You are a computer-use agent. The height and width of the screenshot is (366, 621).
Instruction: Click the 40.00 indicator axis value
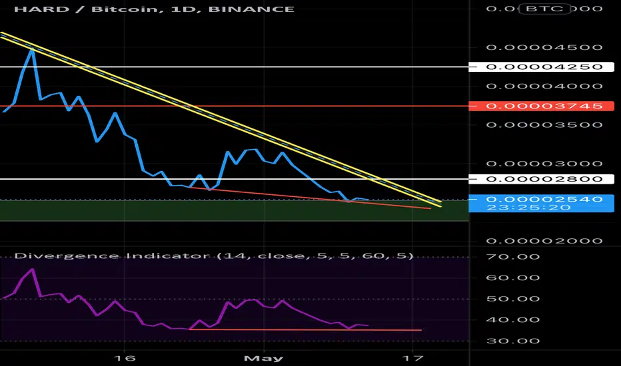coord(513,319)
